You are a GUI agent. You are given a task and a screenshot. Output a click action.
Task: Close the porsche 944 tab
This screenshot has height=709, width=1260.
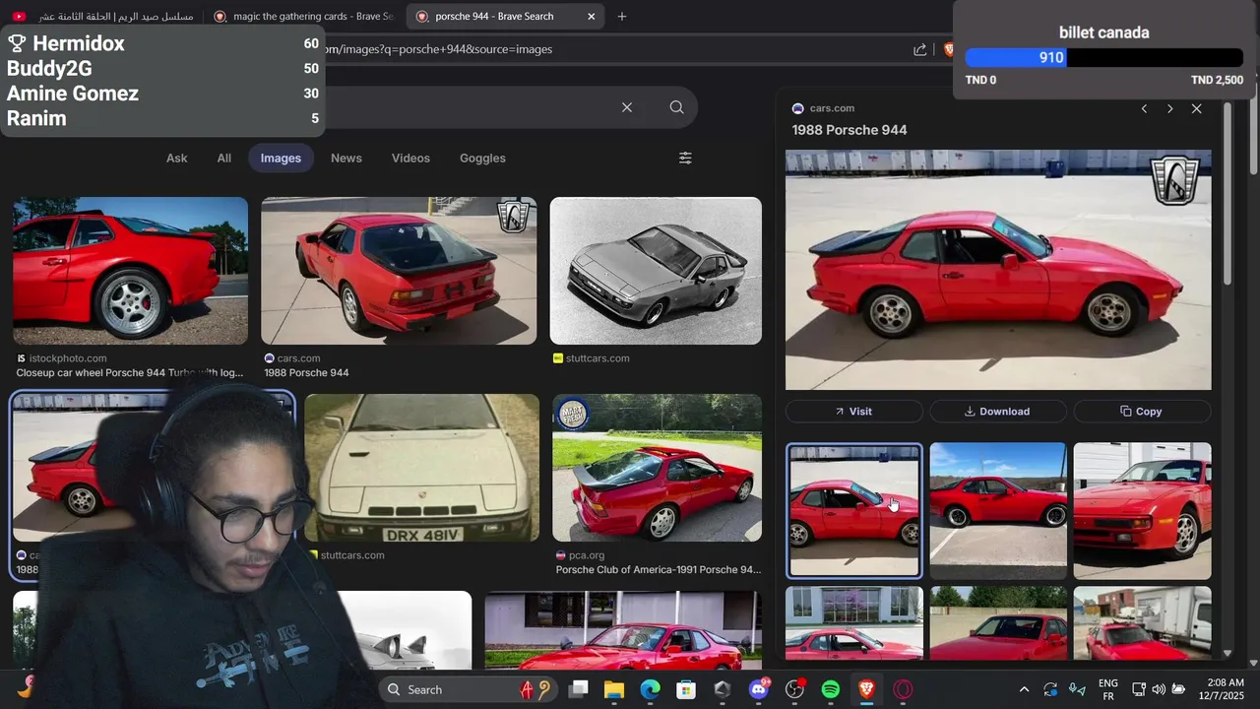click(591, 17)
